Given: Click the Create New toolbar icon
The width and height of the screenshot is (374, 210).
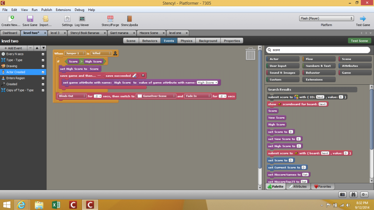Looking at the screenshot, I should [x=11, y=19].
